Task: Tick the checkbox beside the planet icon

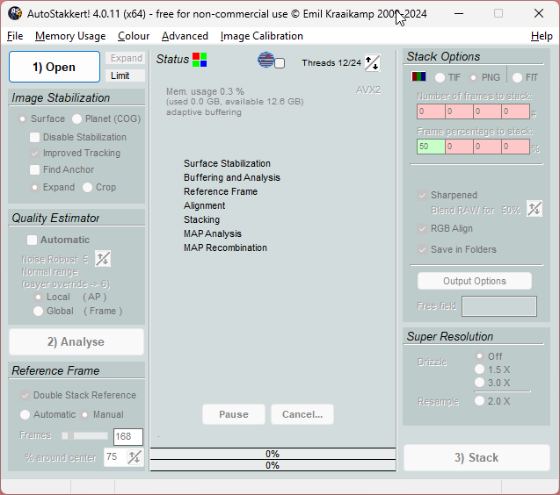Action: (x=280, y=63)
